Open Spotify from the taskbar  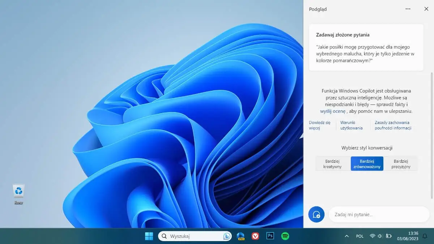285,236
